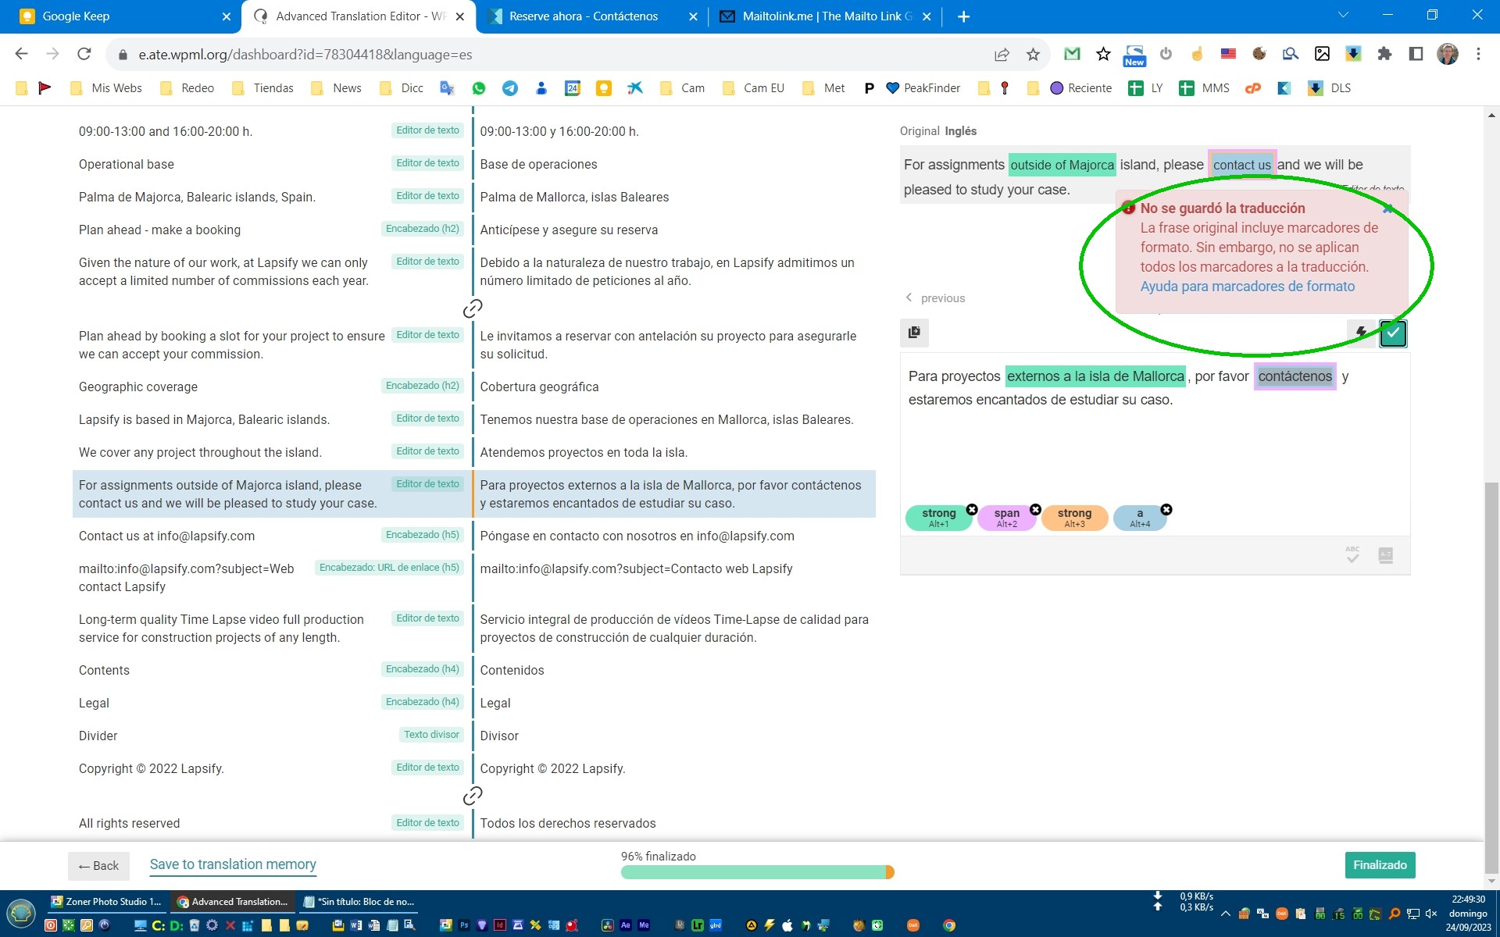
Task: Click the highlighted 'contáctenos' marker text
Action: [1295, 376]
